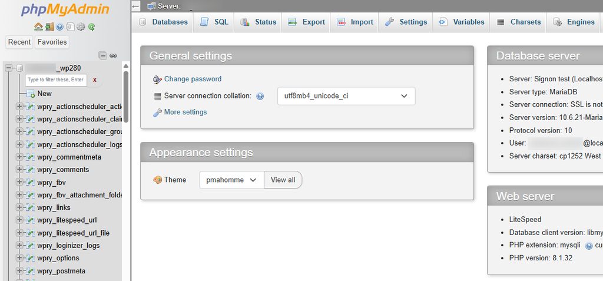
Task: Click the Theme palette icon
Action: (157, 180)
